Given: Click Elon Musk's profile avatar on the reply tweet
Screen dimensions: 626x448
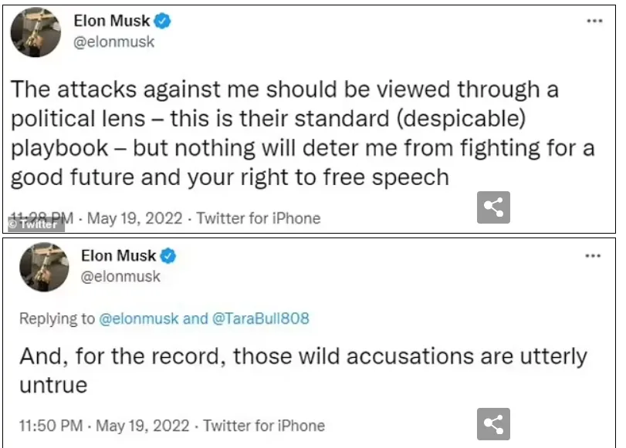Looking at the screenshot, I should point(44,268).
